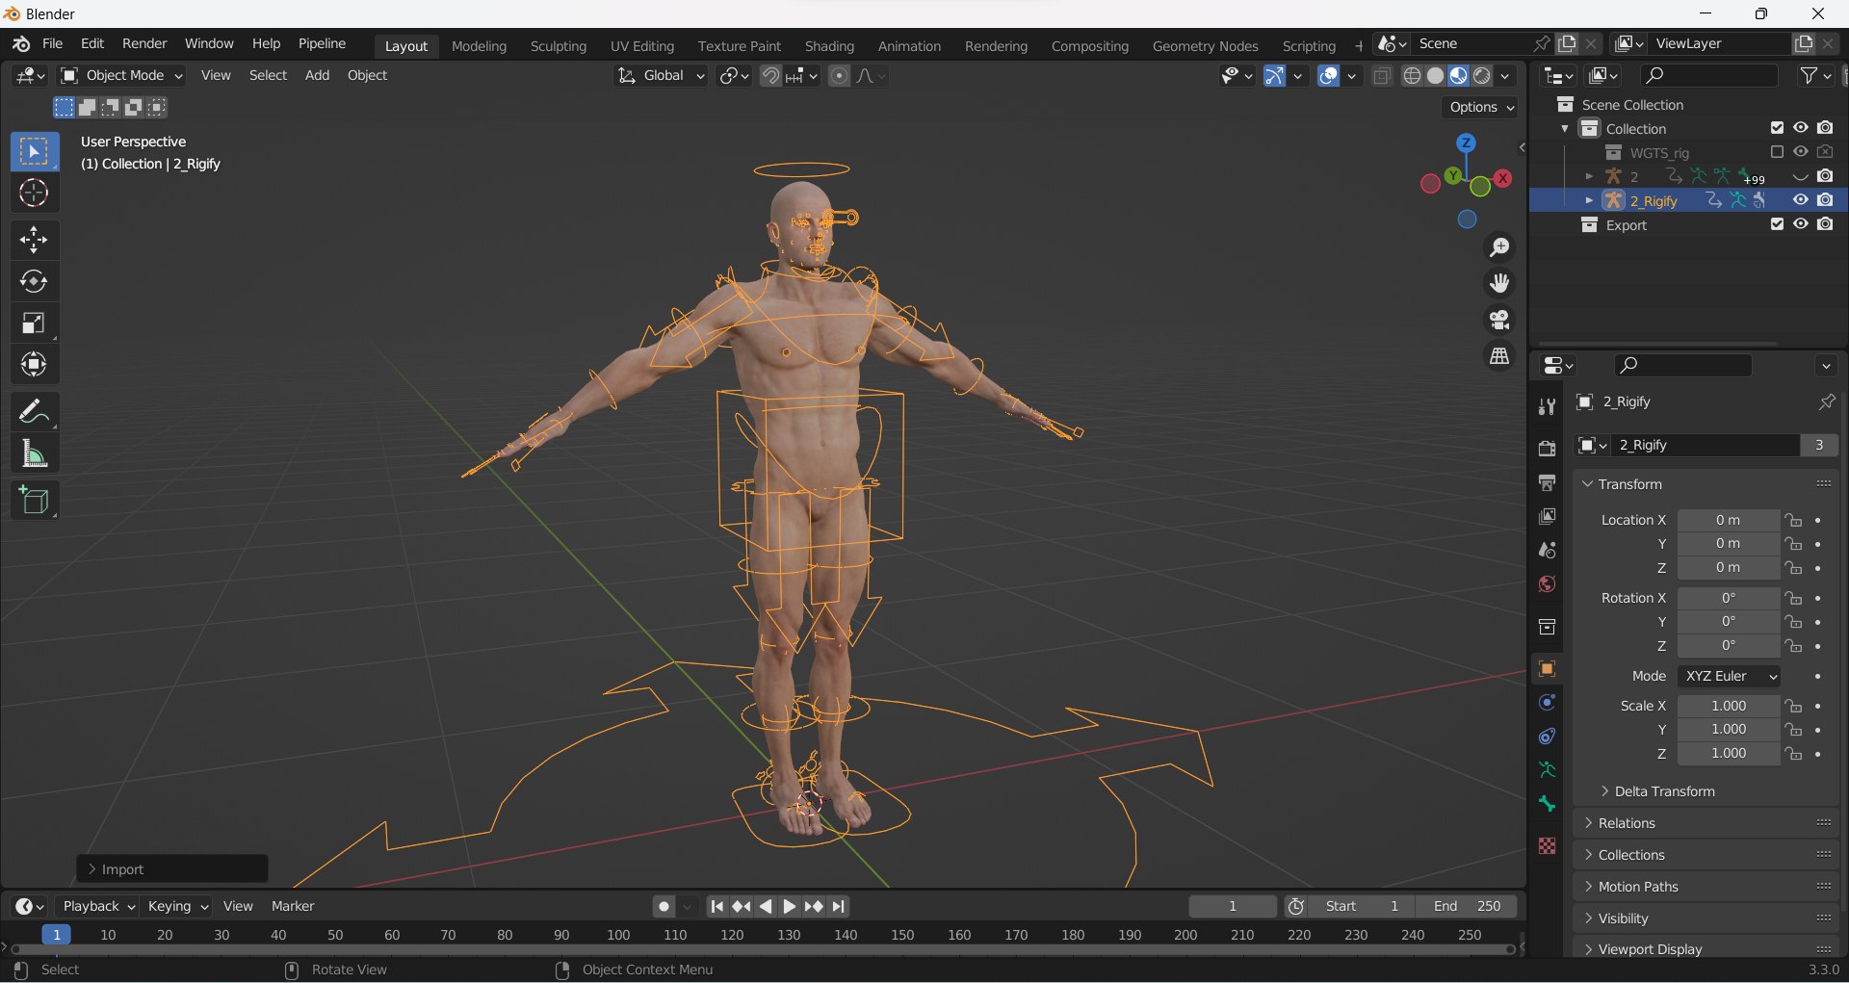Open the Render menu

pyautogui.click(x=144, y=44)
